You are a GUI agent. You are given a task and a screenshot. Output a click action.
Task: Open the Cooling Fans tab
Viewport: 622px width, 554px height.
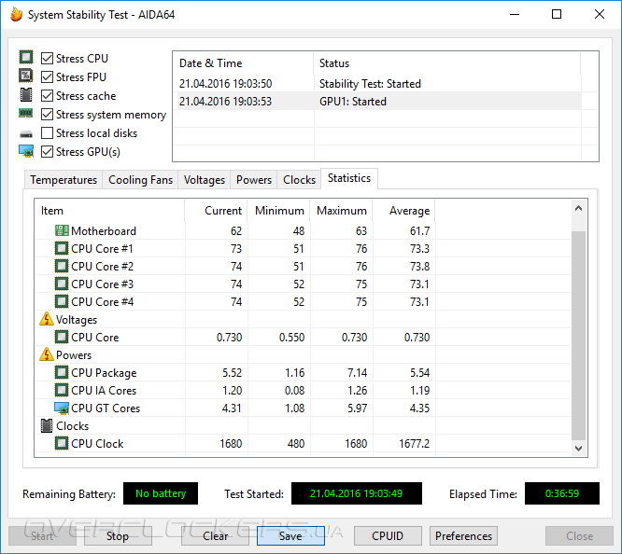click(x=140, y=180)
